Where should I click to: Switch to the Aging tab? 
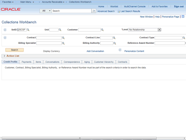click(x=87, y=62)
